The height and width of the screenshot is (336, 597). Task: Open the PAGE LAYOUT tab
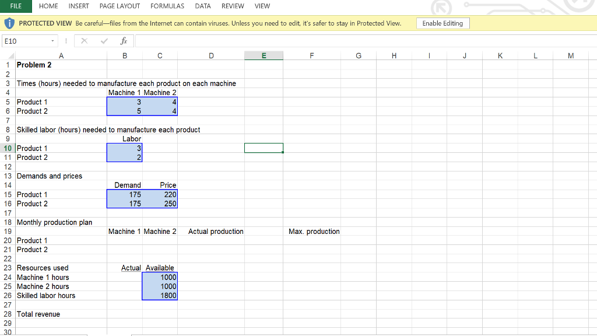point(120,6)
